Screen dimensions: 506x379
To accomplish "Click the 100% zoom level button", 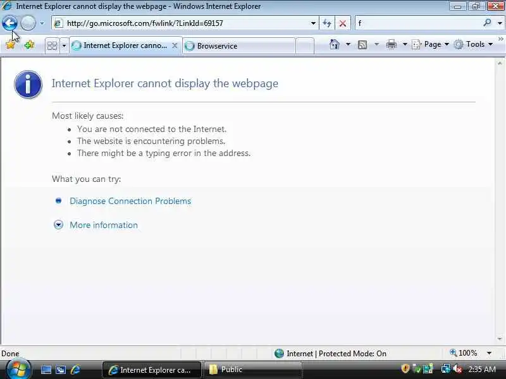I will (464, 353).
